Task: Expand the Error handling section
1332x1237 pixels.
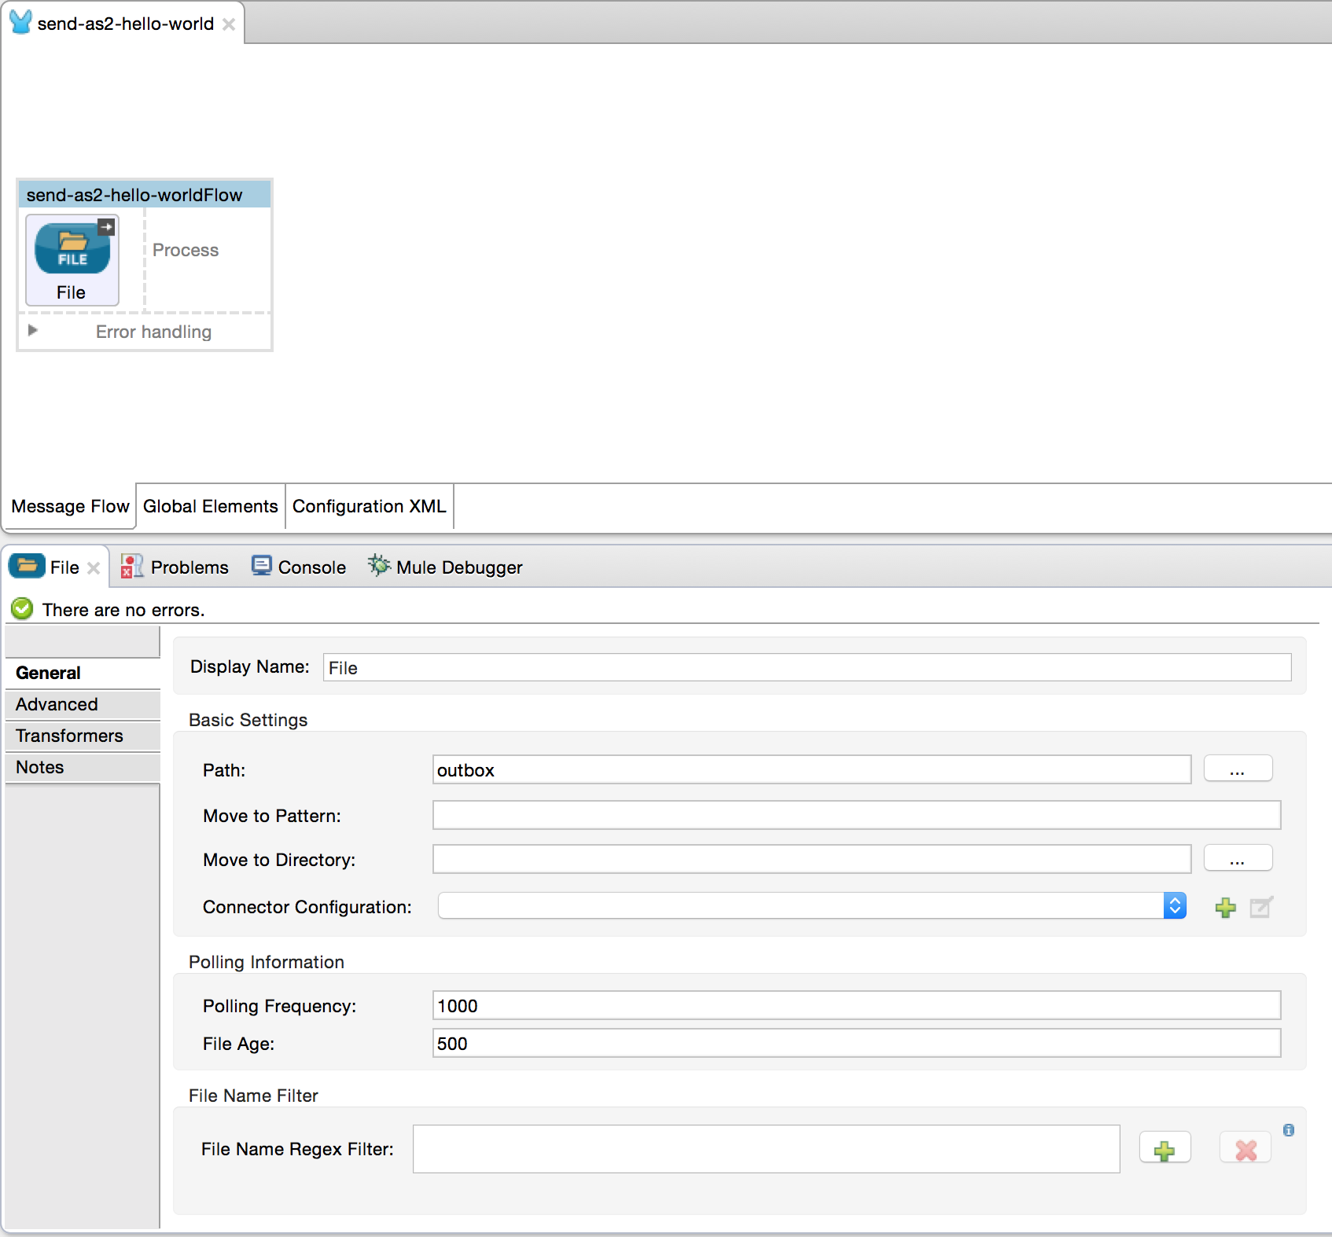Action: pyautogui.click(x=32, y=331)
